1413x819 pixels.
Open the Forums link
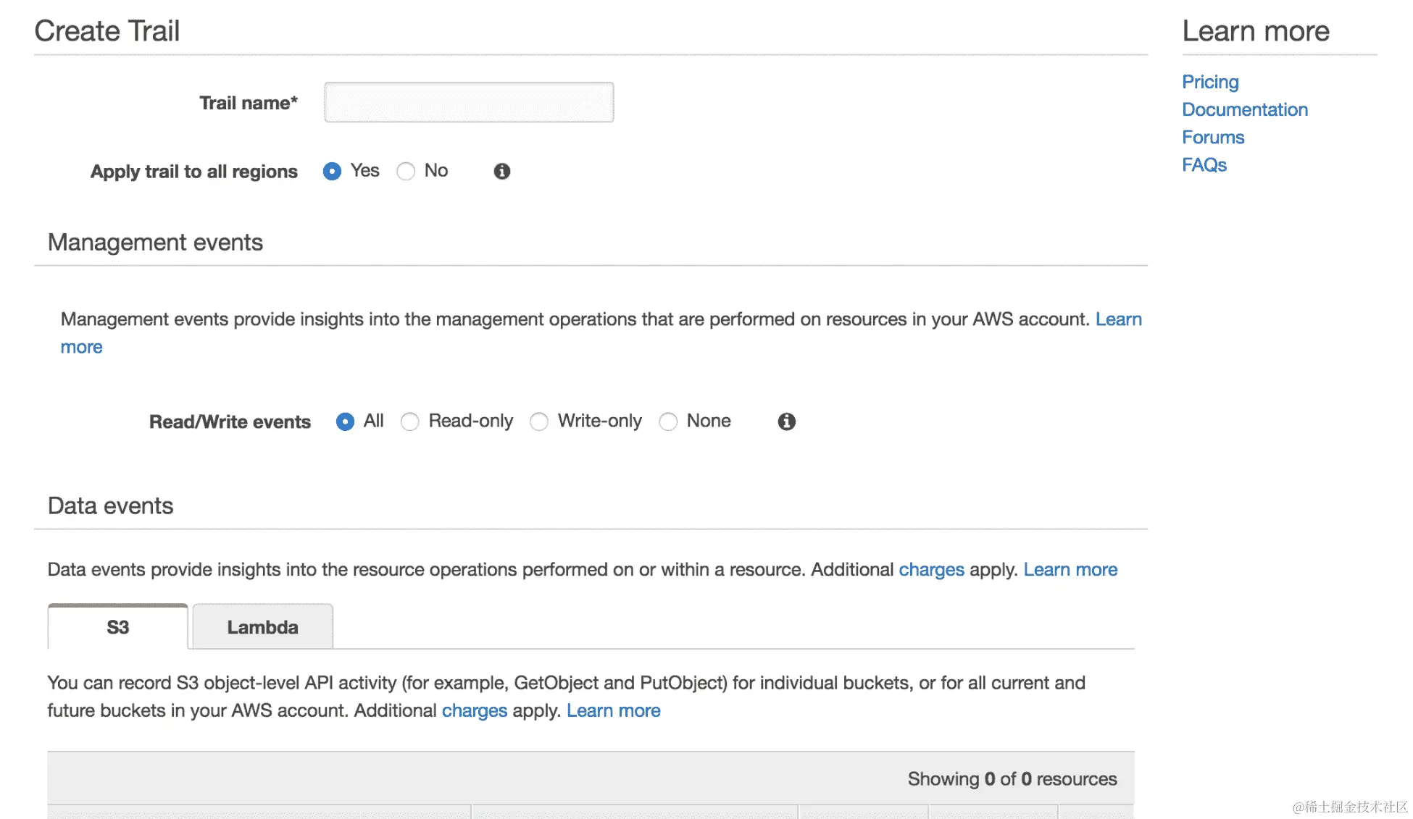pos(1212,137)
